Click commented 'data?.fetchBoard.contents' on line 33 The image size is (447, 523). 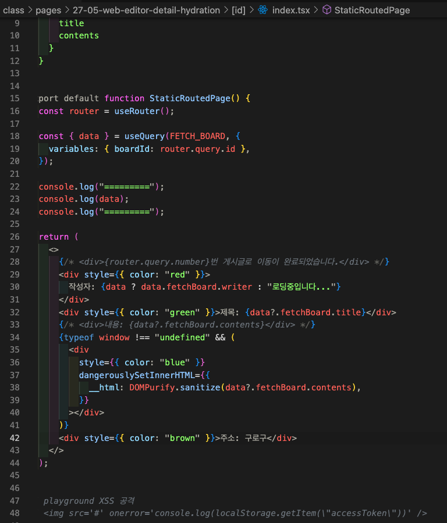pyautogui.click(x=196, y=325)
